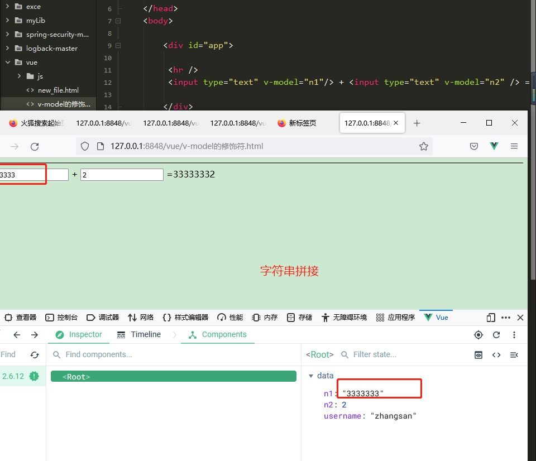Select the Vue devtools panel tab

pos(436,318)
